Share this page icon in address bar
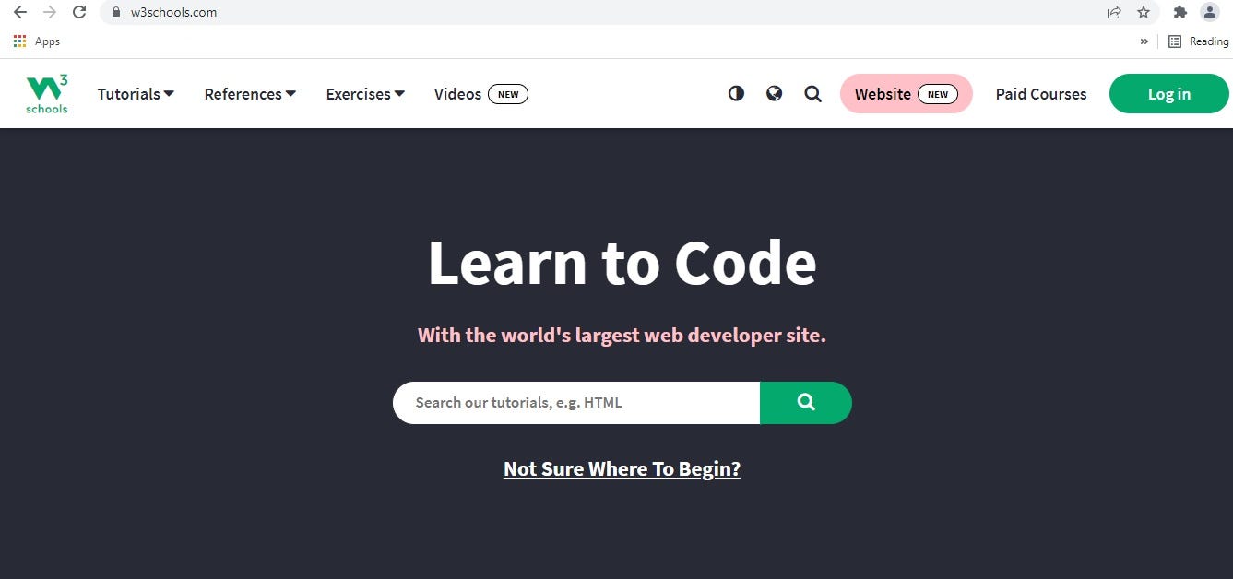Screen dimensions: 1233x579 1114,12
